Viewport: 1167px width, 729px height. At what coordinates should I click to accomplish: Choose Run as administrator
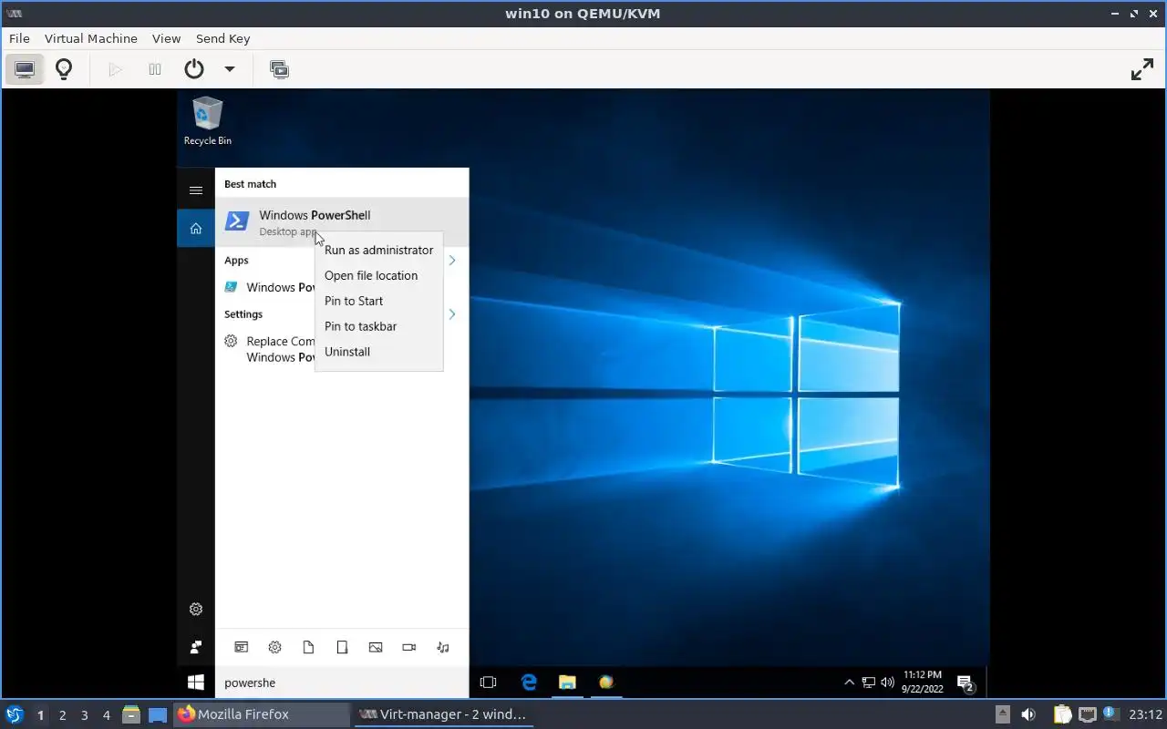click(x=378, y=250)
